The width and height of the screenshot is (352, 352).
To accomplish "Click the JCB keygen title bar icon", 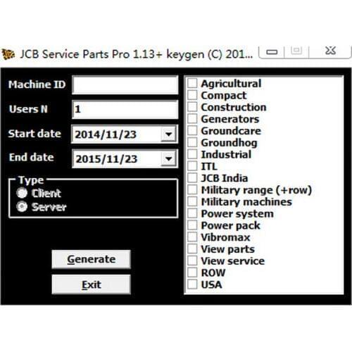I will coord(8,54).
